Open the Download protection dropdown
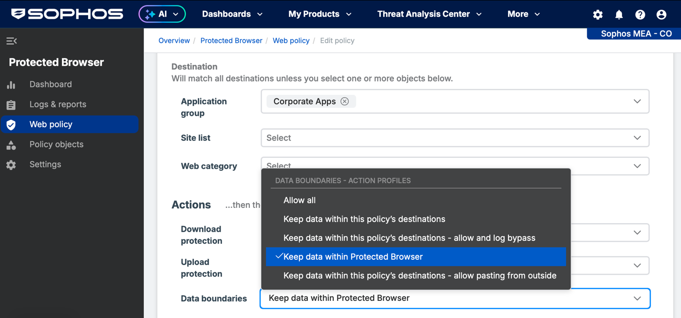 (637, 232)
